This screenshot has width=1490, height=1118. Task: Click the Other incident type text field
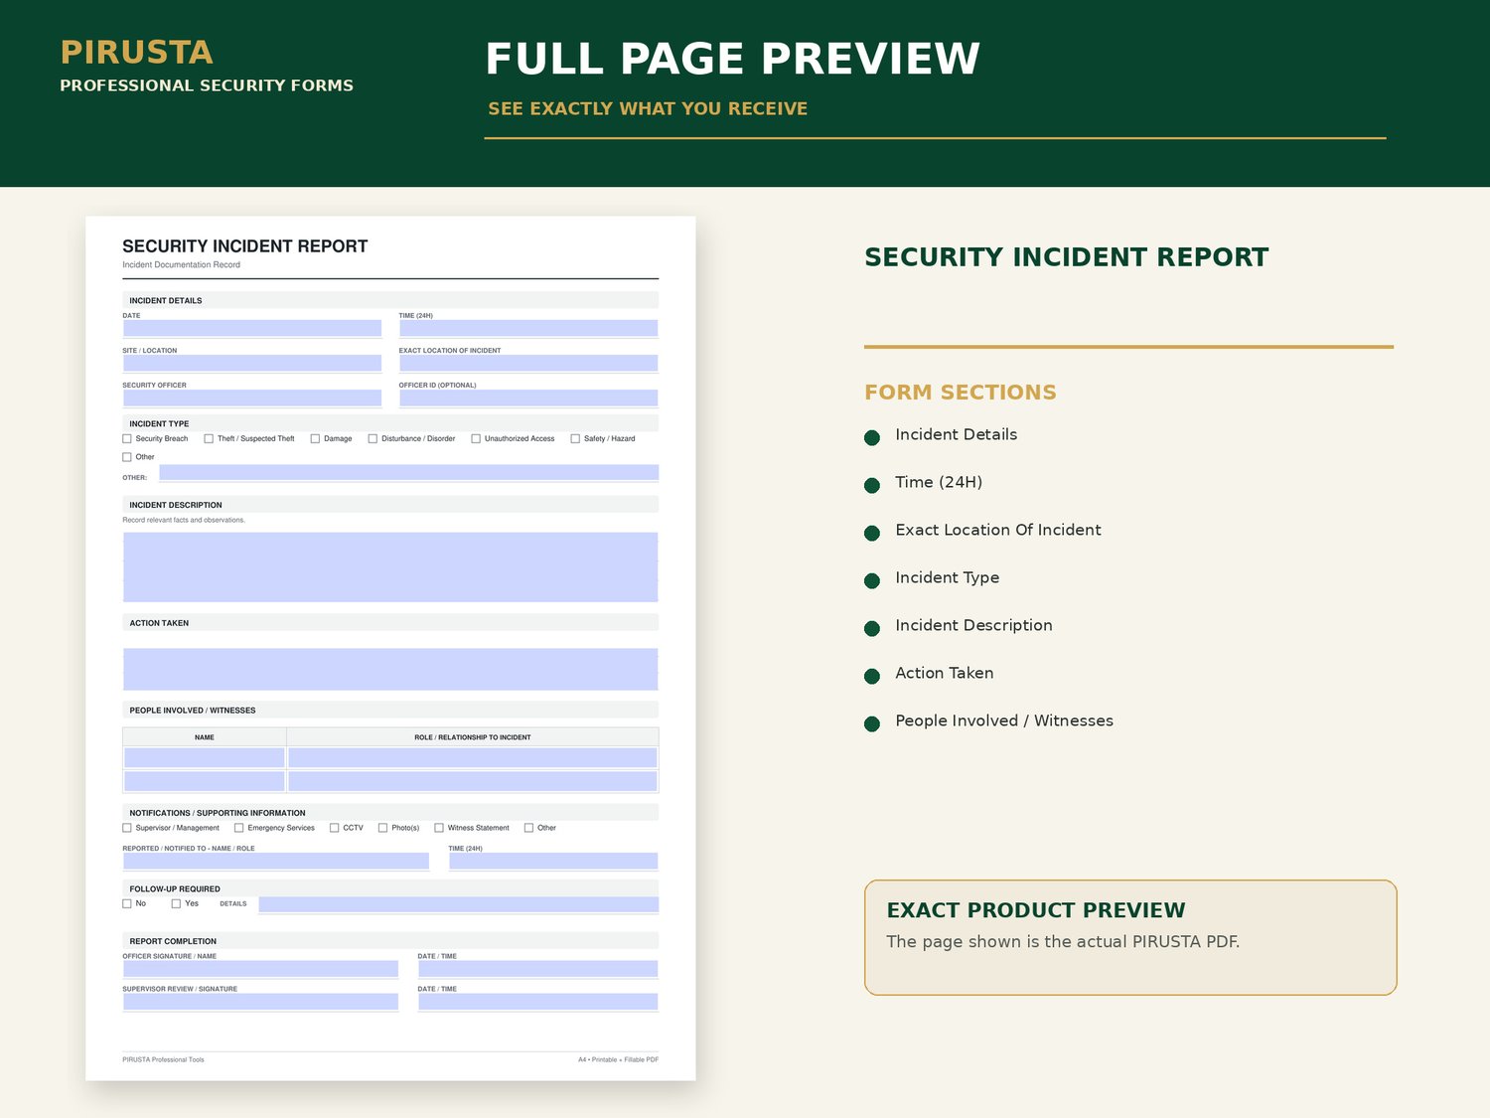408,473
